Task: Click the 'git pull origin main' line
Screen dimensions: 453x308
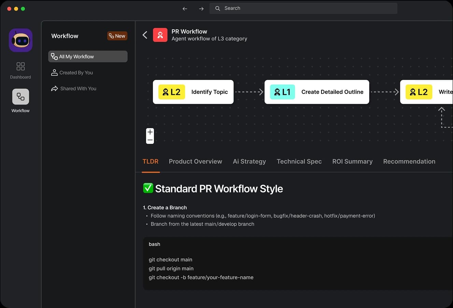Action: pyautogui.click(x=171, y=268)
